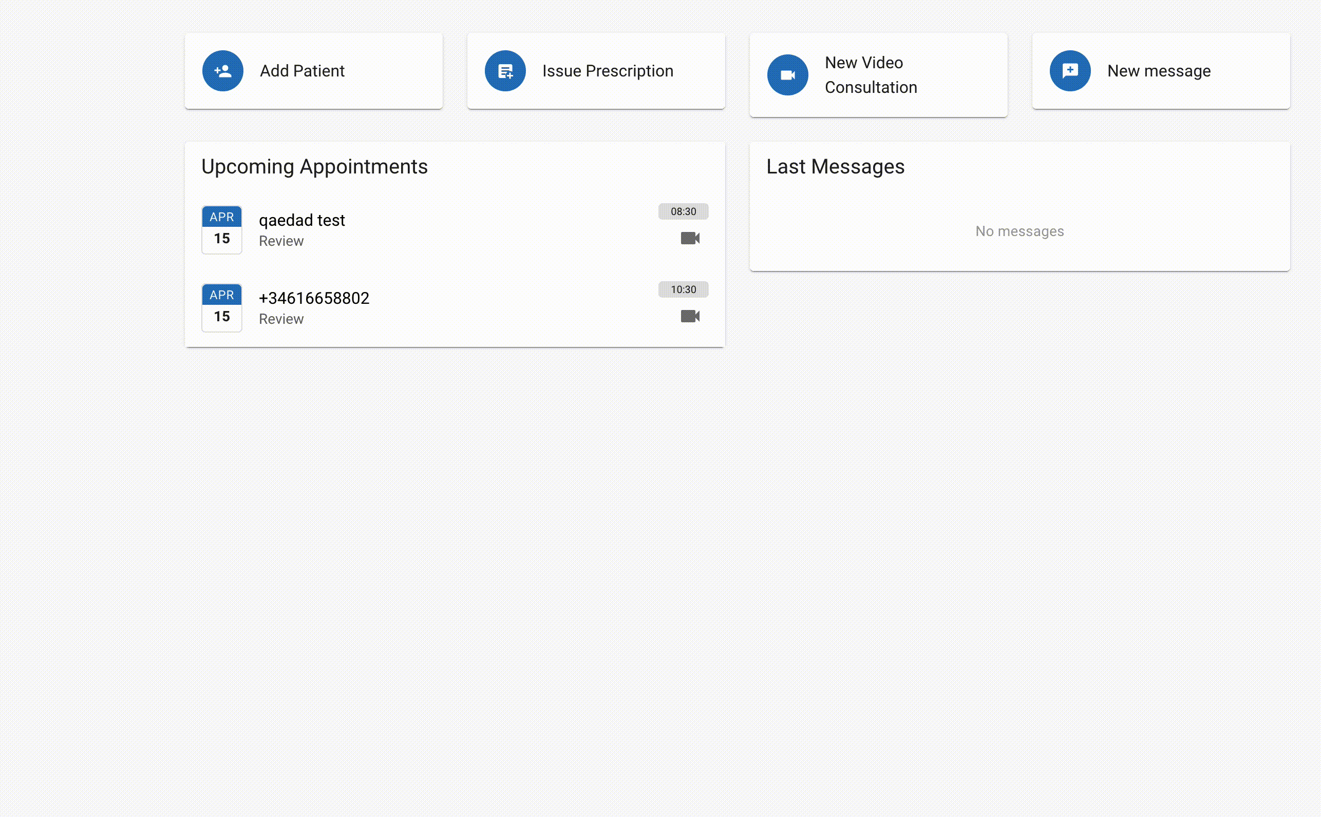This screenshot has height=817, width=1321.
Task: Click the APR 15 calendar badge for qaedad test
Action: tap(222, 229)
